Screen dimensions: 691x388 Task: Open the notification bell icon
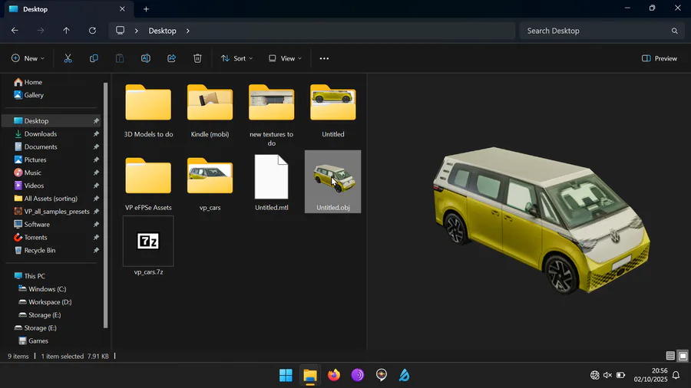(676, 375)
